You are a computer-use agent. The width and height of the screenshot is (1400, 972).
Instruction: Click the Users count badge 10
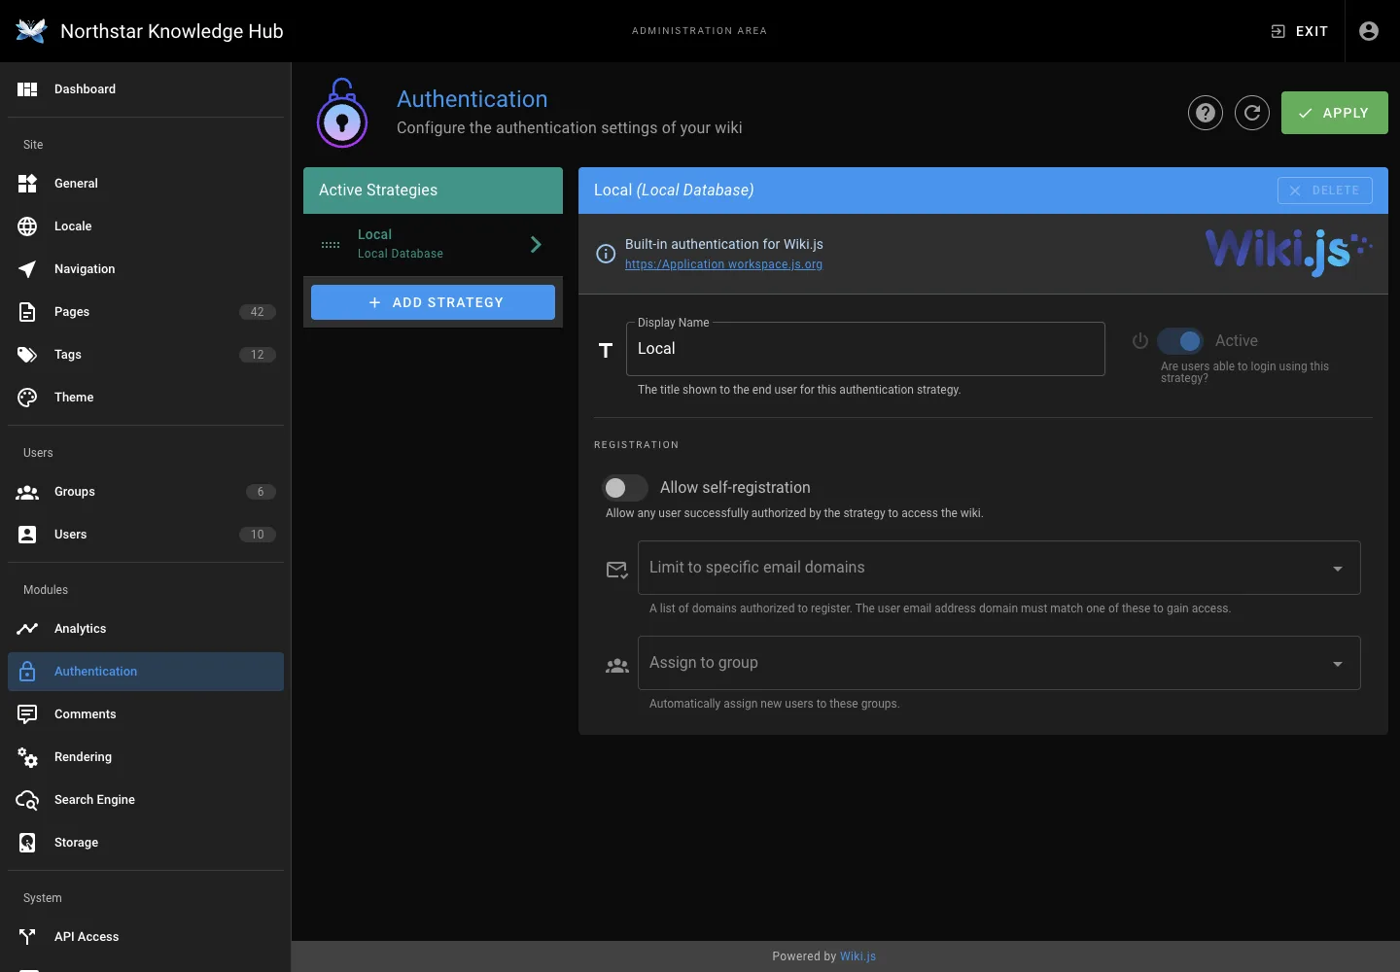point(258,535)
